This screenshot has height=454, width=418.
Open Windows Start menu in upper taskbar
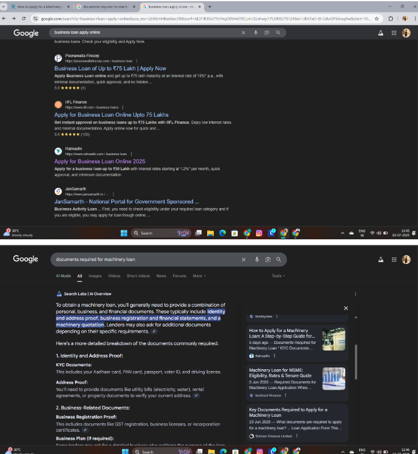coord(124,233)
